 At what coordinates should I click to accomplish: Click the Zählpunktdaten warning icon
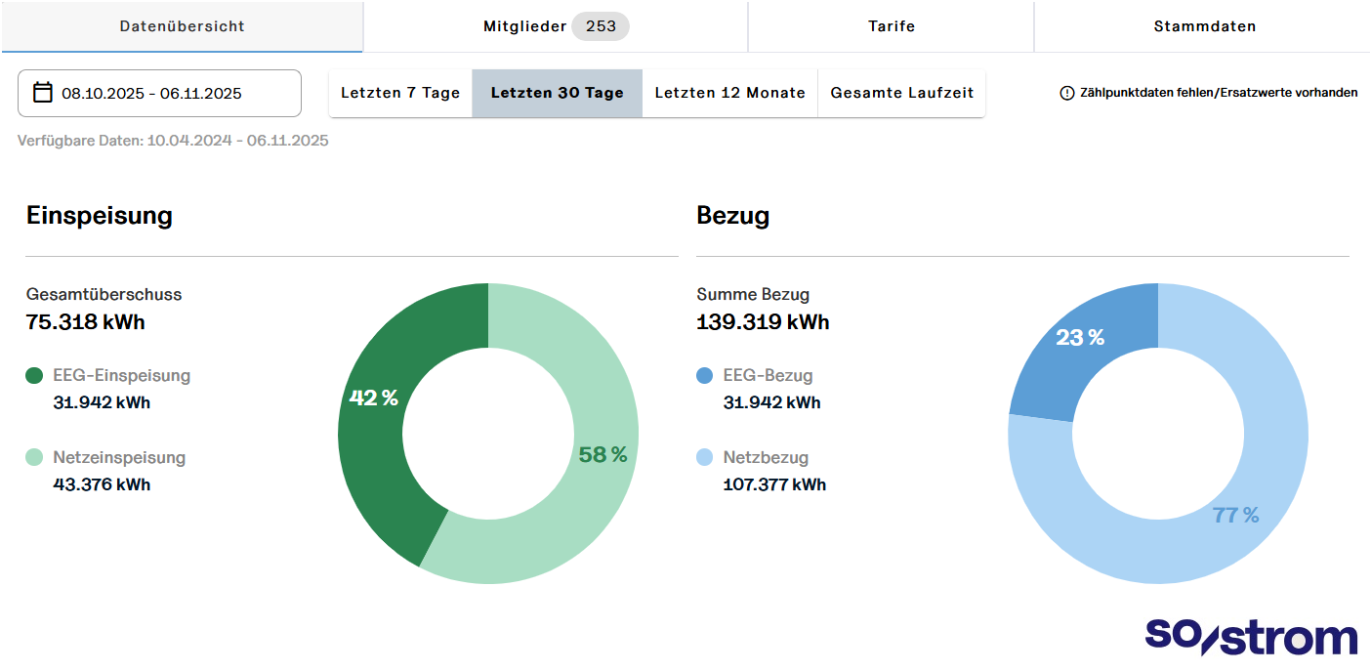1064,92
